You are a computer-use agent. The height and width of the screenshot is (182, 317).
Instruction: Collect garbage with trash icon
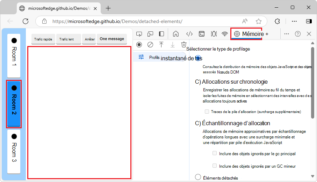click(183, 45)
